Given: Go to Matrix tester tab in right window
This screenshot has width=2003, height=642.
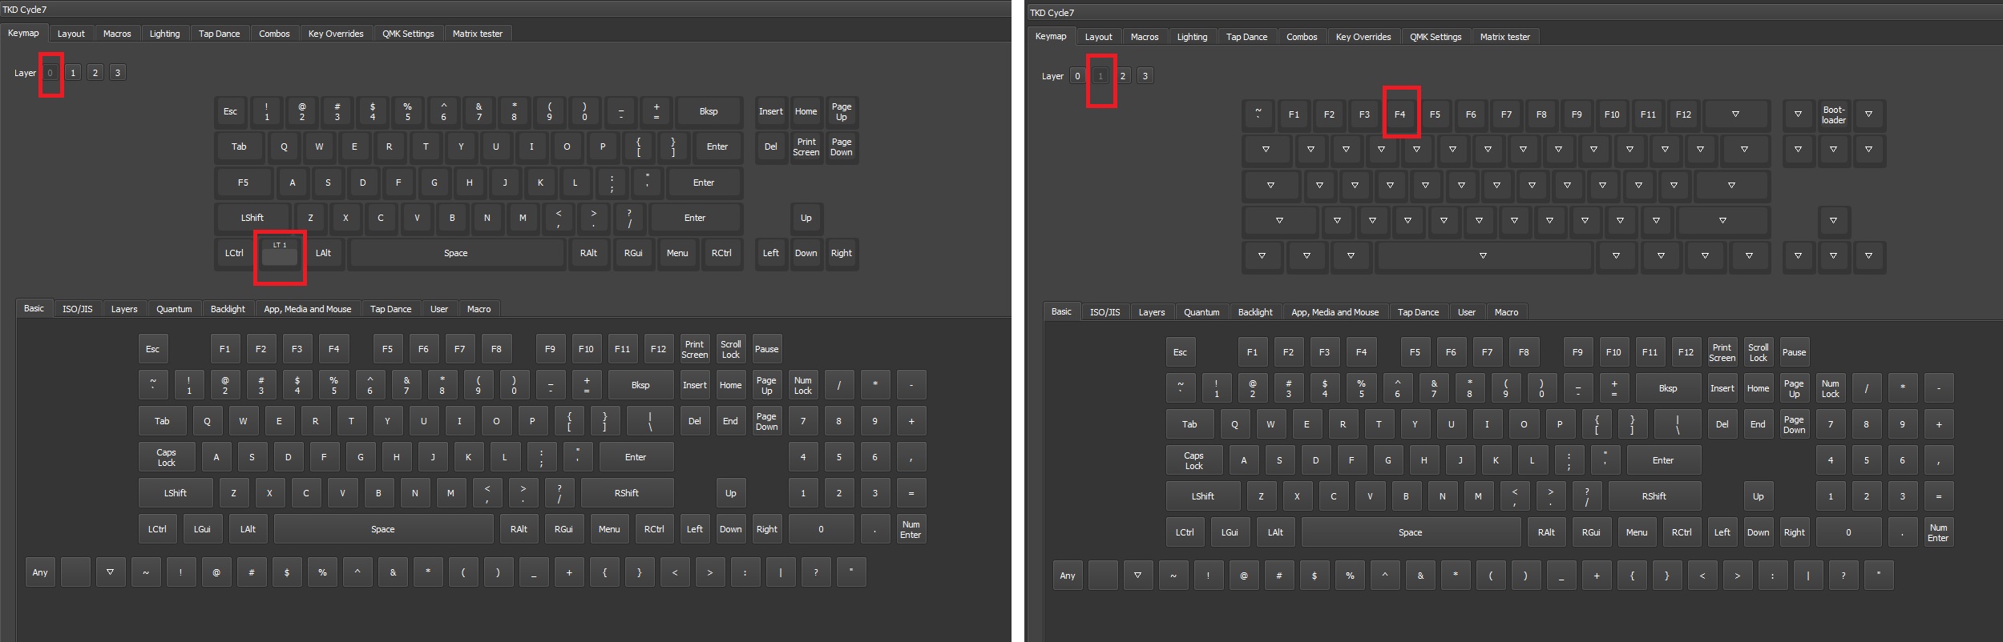Looking at the screenshot, I should (1505, 37).
